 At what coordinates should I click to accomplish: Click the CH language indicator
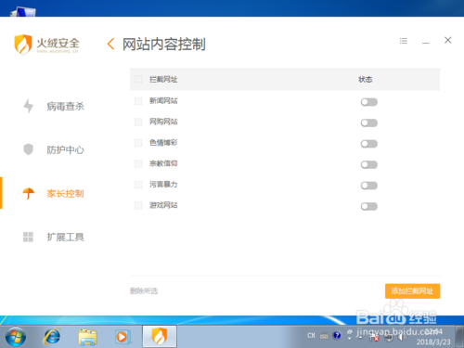(x=311, y=335)
